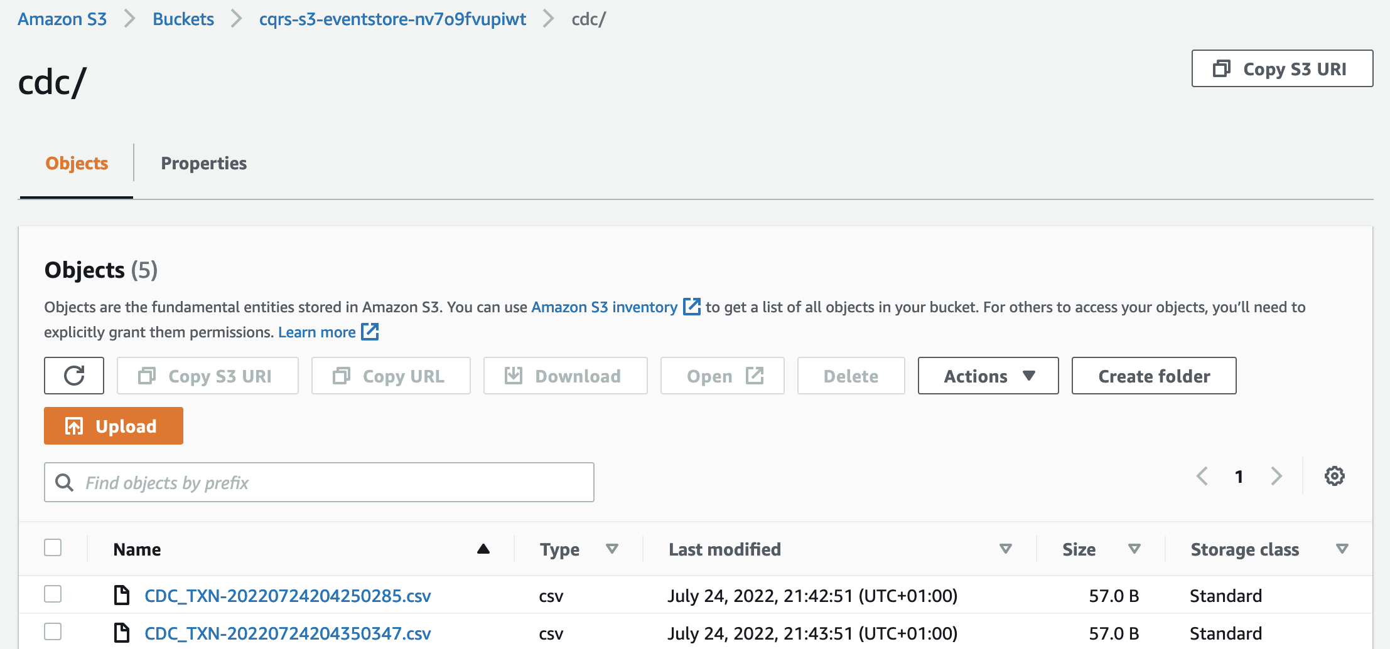Click Copy S3 URI in the objects toolbar
Screen dimensions: 1390x649
(x=208, y=376)
